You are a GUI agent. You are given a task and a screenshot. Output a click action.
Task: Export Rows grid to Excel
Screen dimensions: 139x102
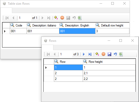[x=121, y=54]
